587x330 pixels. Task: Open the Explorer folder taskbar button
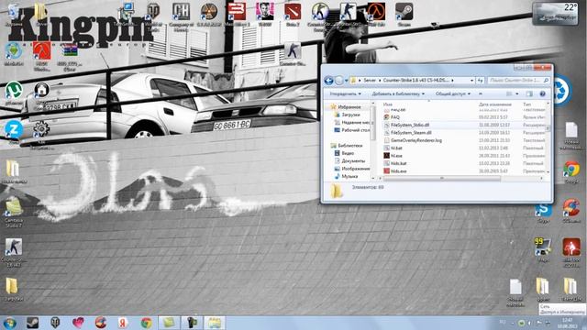pyautogui.click(x=214, y=323)
